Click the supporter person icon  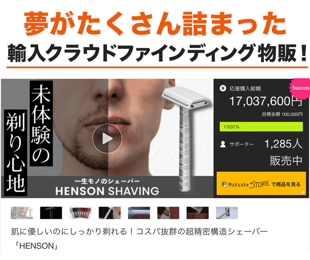tap(223, 144)
